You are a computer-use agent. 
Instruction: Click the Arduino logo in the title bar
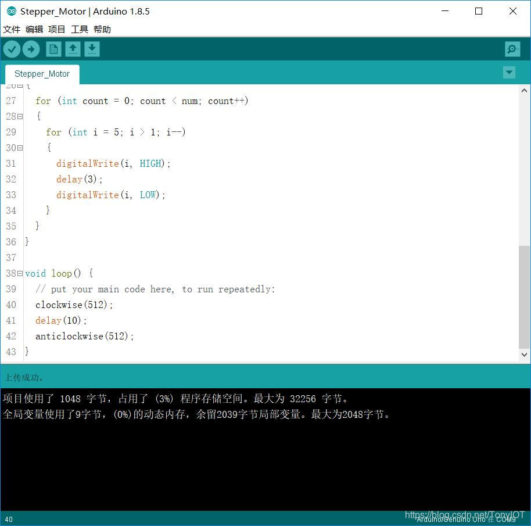[x=11, y=11]
